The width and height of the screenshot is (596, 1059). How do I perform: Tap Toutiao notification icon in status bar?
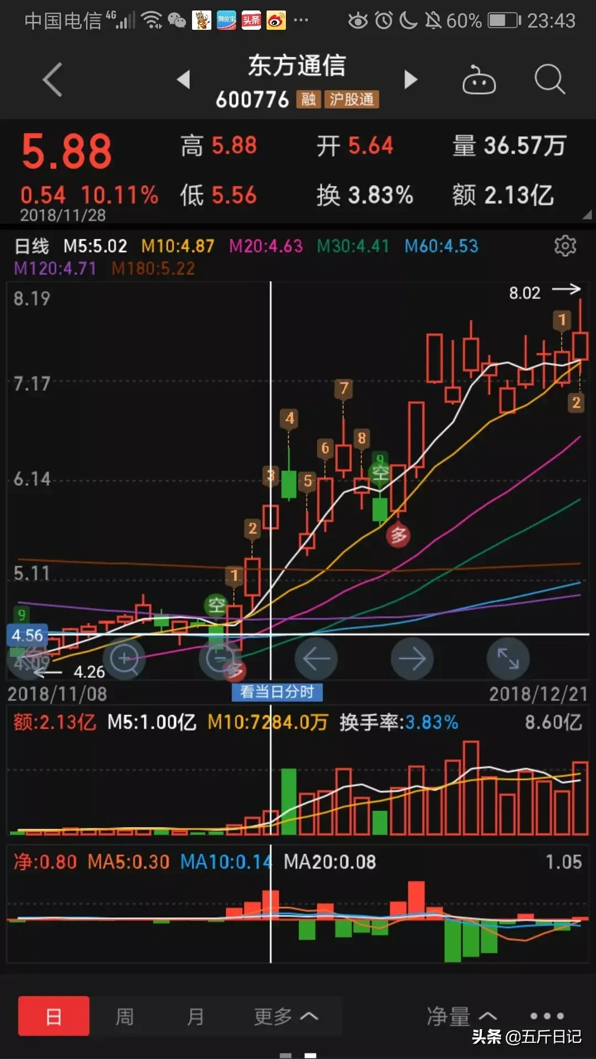coord(251,20)
